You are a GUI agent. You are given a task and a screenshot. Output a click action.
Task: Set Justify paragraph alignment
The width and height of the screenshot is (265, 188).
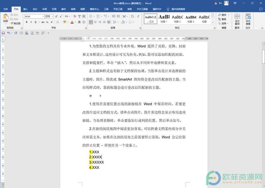click(105, 22)
